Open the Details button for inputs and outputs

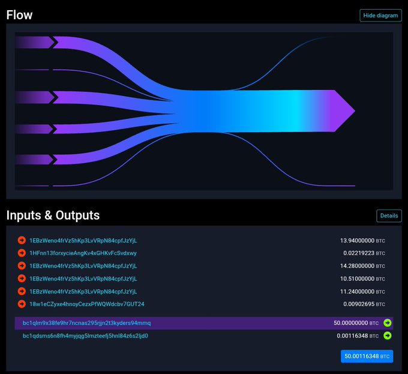pyautogui.click(x=389, y=216)
